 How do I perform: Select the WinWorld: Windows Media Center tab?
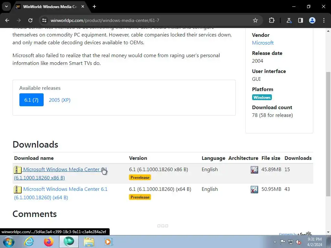50,6
